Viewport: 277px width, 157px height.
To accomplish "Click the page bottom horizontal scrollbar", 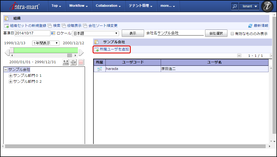I will [135, 146].
